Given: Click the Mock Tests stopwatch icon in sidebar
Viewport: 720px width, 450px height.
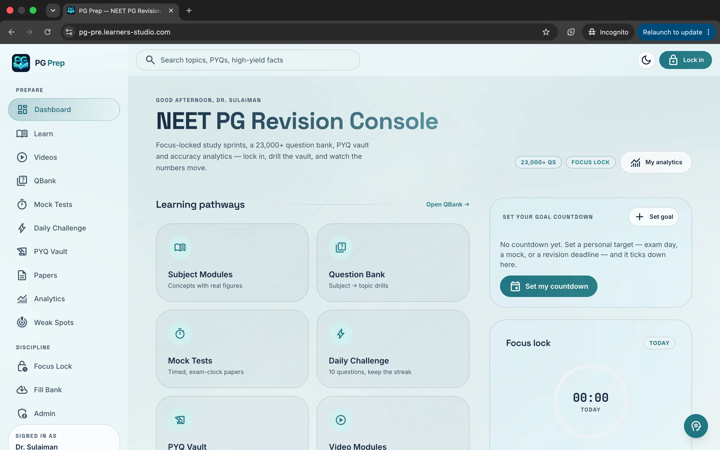Looking at the screenshot, I should pyautogui.click(x=22, y=204).
